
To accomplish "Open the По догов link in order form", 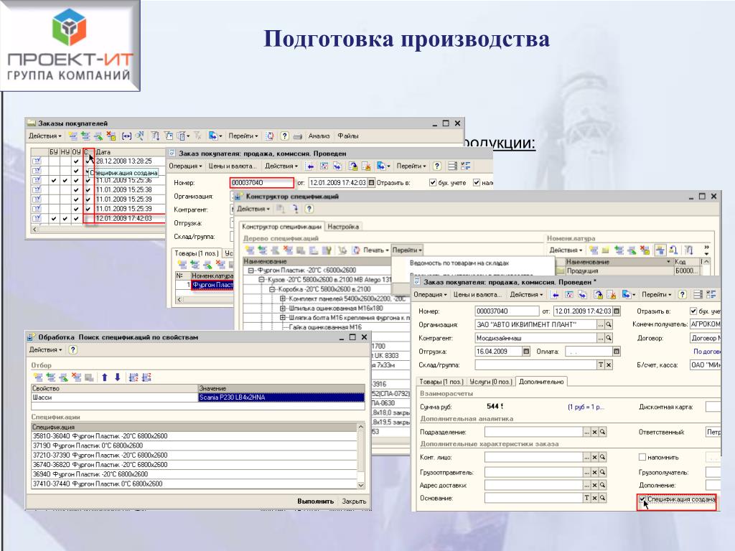I will pos(707,352).
